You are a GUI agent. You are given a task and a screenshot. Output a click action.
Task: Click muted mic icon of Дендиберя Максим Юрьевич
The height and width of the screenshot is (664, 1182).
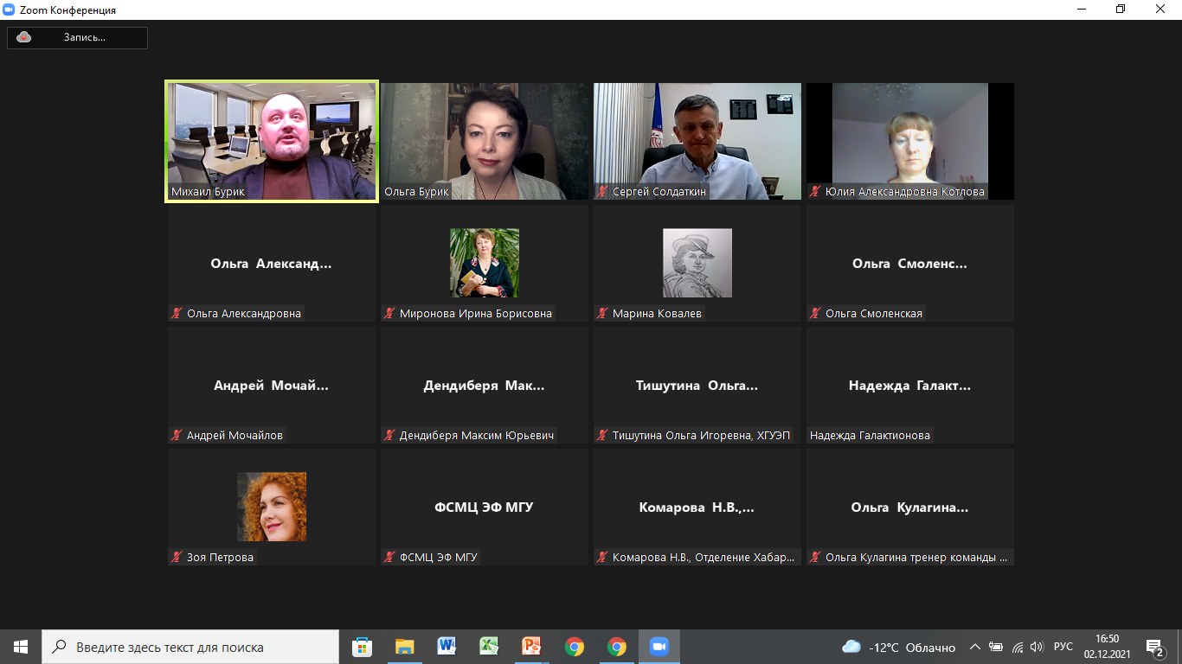tap(390, 436)
